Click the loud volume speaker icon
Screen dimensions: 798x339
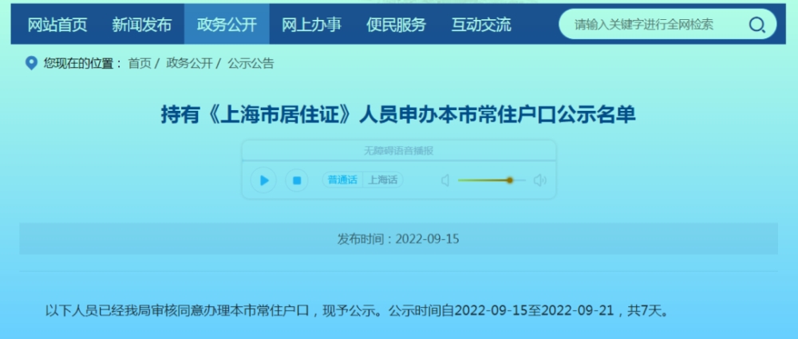click(x=540, y=180)
